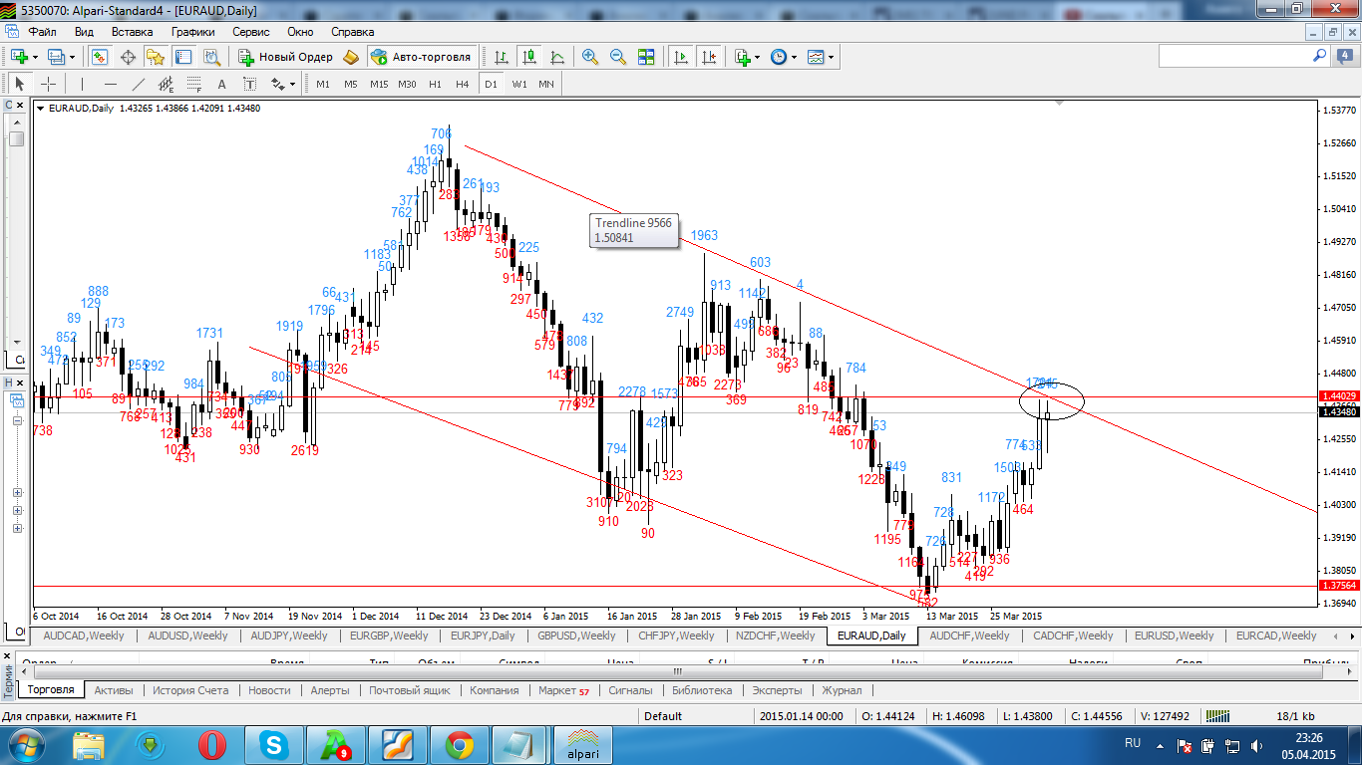Screen dimensions: 1362x765
Task: Toggle the Авто-торговля button
Action: pyautogui.click(x=421, y=57)
